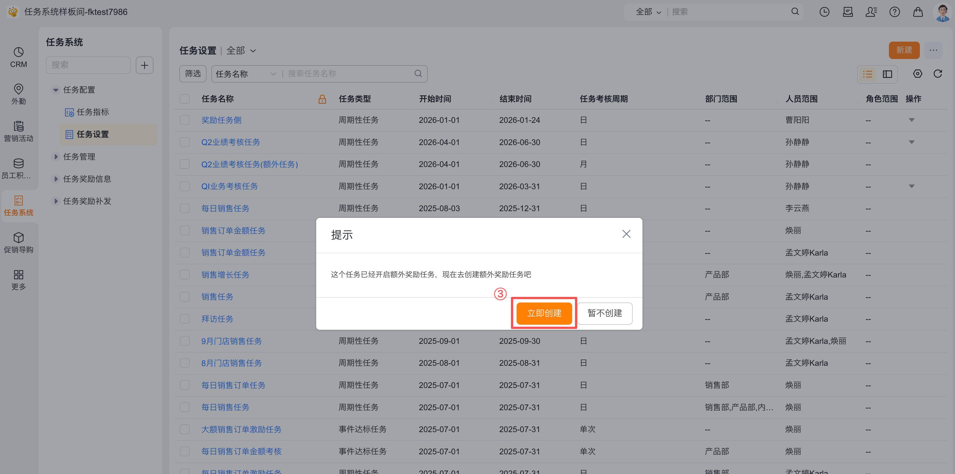
Task: Switch to split panel view icon
Action: point(887,74)
